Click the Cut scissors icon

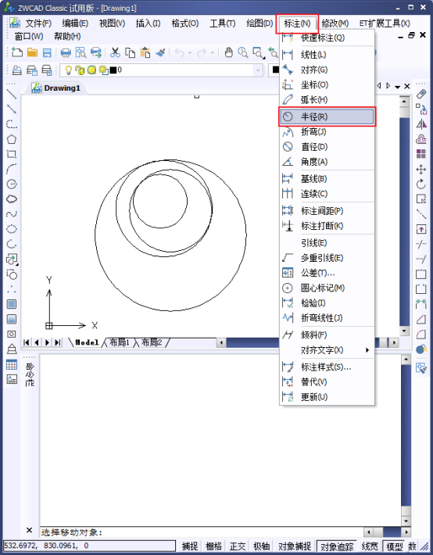click(x=115, y=52)
